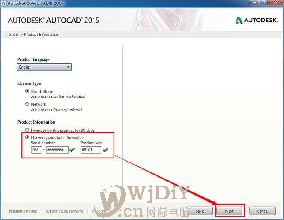This screenshot has height=220, width=284.
Task: Click the green checkmark beside the serial number
Action: (72, 150)
